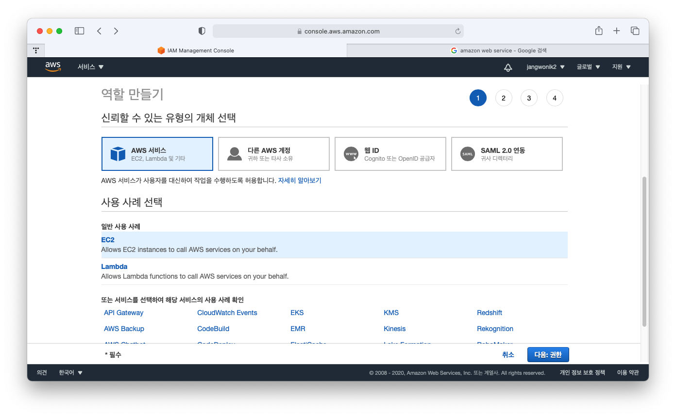The width and height of the screenshot is (676, 417).
Task: Open the jangwonik2 account dropdown
Action: [x=546, y=67]
